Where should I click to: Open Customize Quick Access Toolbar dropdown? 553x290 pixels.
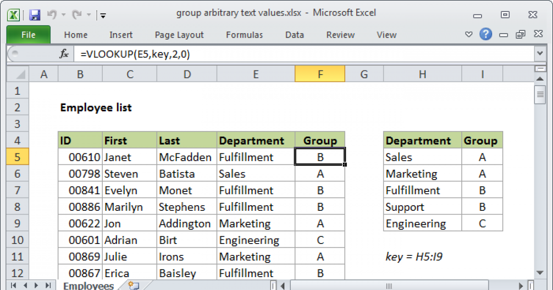(x=103, y=15)
